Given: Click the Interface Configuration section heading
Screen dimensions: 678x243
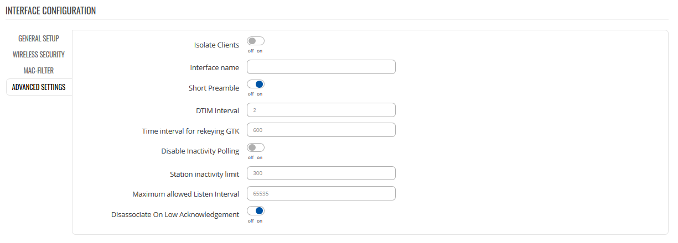Looking at the screenshot, I should click(51, 10).
